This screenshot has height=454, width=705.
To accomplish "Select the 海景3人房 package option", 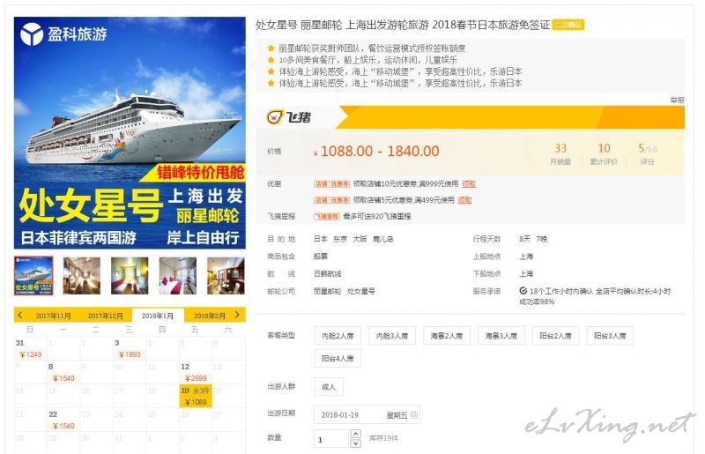I will [501, 336].
